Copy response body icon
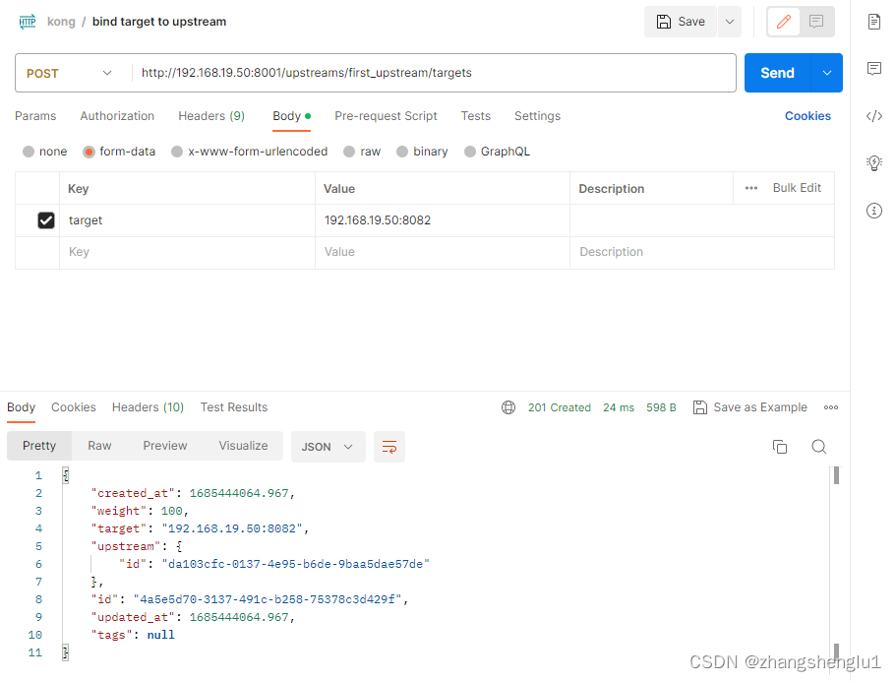 coord(779,447)
